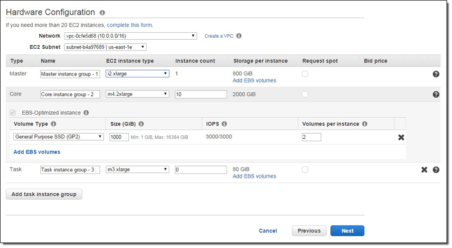
Task: Check Request spot for Task group
Action: click(305, 169)
